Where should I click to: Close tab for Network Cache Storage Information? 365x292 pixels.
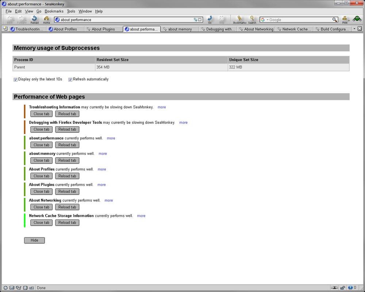(42, 223)
